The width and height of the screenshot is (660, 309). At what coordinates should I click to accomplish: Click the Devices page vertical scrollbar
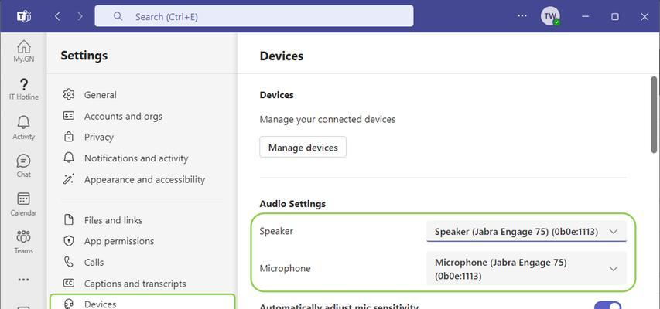coord(654,114)
